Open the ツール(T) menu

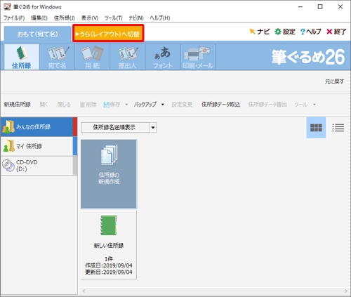click(113, 18)
